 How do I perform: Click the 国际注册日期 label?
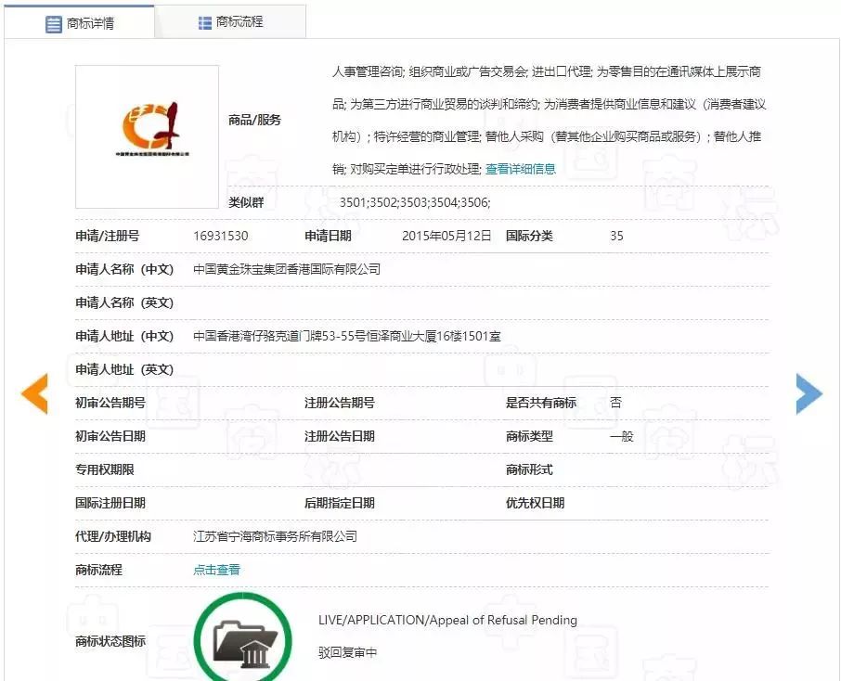(110, 503)
